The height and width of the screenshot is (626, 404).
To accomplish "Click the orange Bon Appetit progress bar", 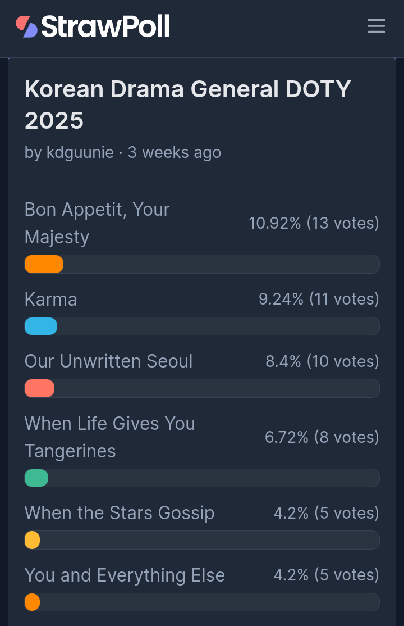I will [x=44, y=264].
